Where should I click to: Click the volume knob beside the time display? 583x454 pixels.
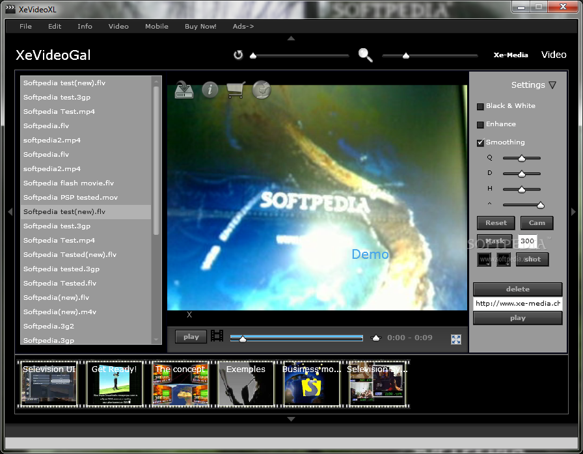click(x=376, y=338)
